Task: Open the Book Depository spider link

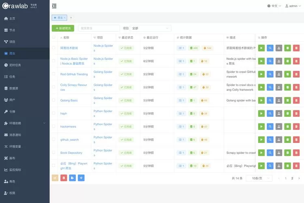Action: tap(71, 153)
